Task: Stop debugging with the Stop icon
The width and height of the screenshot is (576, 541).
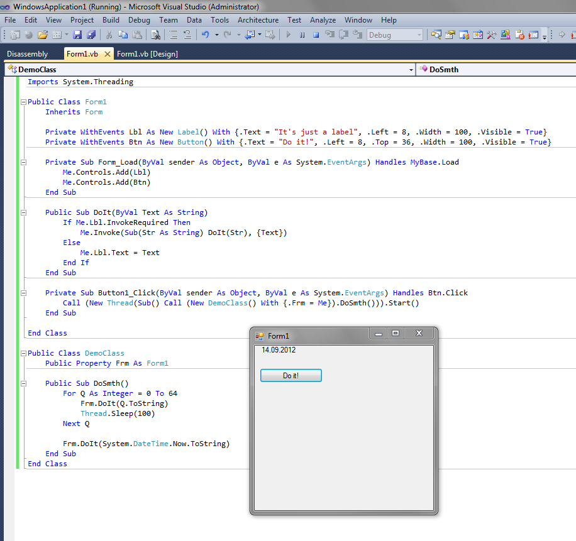Action: coord(316,35)
